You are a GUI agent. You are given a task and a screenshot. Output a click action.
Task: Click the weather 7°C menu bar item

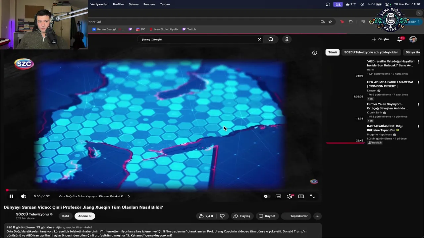tap(351, 4)
